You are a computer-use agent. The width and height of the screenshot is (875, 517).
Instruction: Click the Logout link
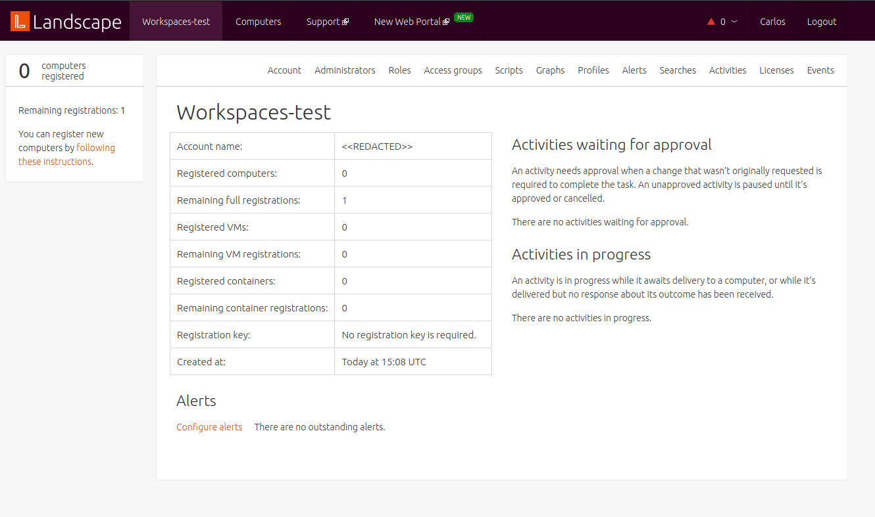822,22
